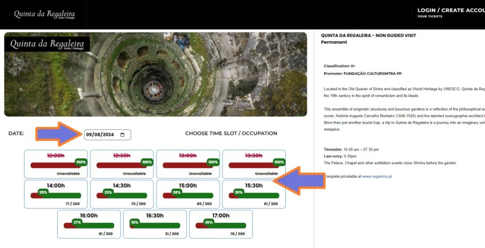Click the unavailable 13:00h slot

[x=188, y=164]
